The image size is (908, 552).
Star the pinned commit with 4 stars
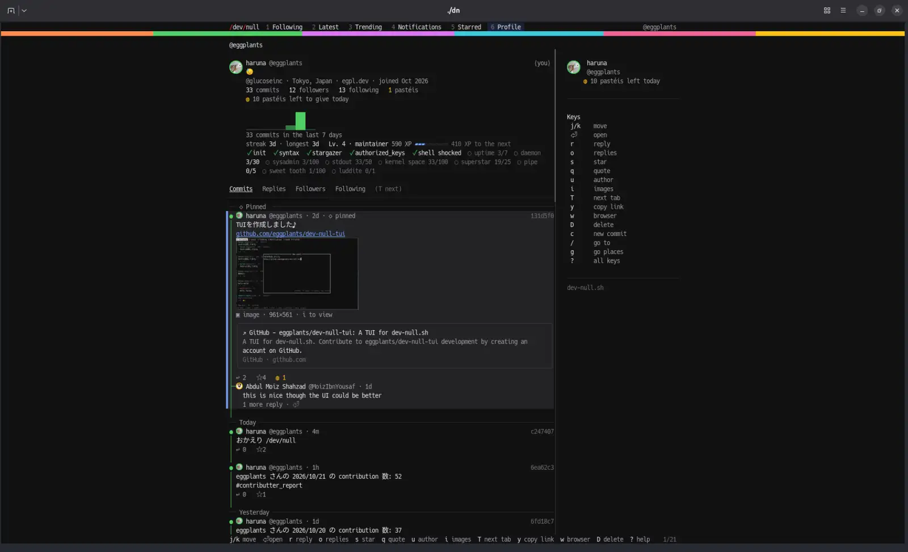pos(260,378)
